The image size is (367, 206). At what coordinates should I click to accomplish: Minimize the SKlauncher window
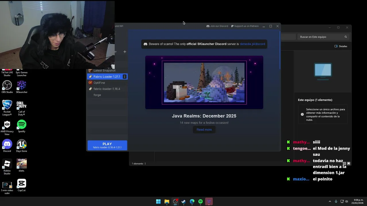(264, 26)
